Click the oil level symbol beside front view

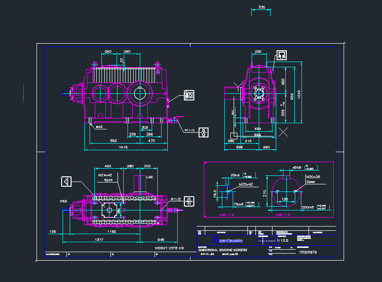[x=190, y=95]
